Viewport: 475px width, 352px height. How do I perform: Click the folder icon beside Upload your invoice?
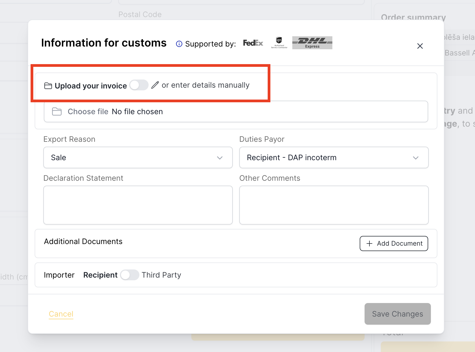[48, 86]
